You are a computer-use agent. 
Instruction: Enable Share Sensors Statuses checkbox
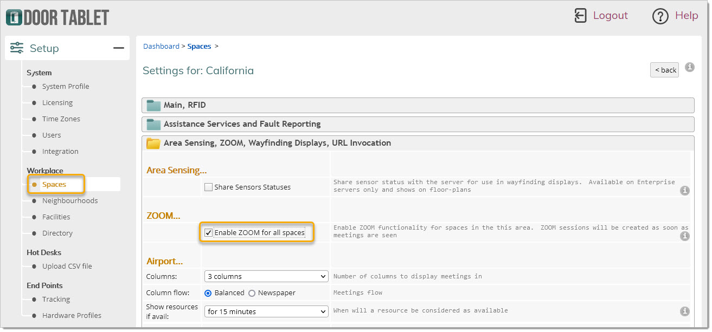click(x=208, y=187)
